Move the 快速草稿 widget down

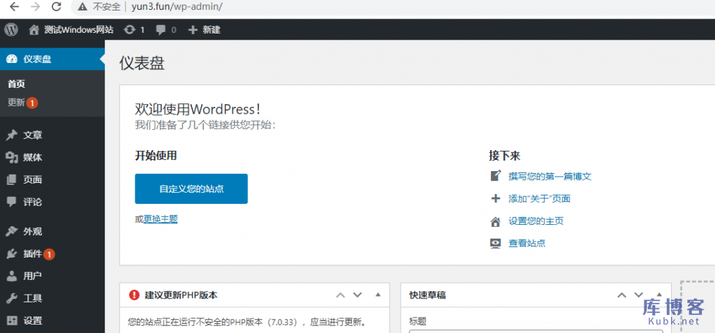[x=639, y=295]
